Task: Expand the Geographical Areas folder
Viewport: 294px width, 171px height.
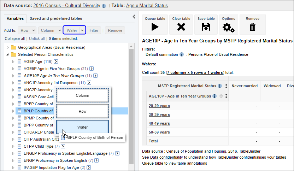Action: pos(8,47)
